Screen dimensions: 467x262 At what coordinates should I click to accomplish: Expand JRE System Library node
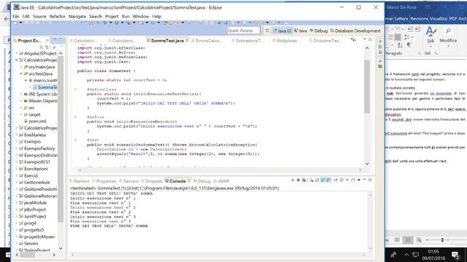click(x=21, y=94)
